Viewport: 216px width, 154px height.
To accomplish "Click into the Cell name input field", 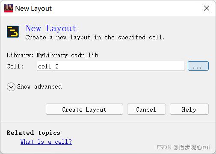I will pos(111,66).
